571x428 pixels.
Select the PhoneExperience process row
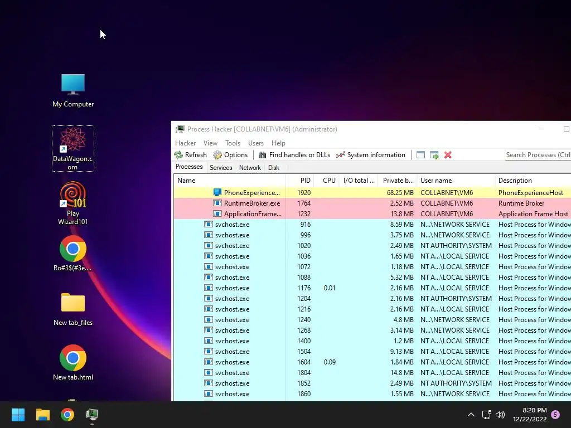point(372,192)
